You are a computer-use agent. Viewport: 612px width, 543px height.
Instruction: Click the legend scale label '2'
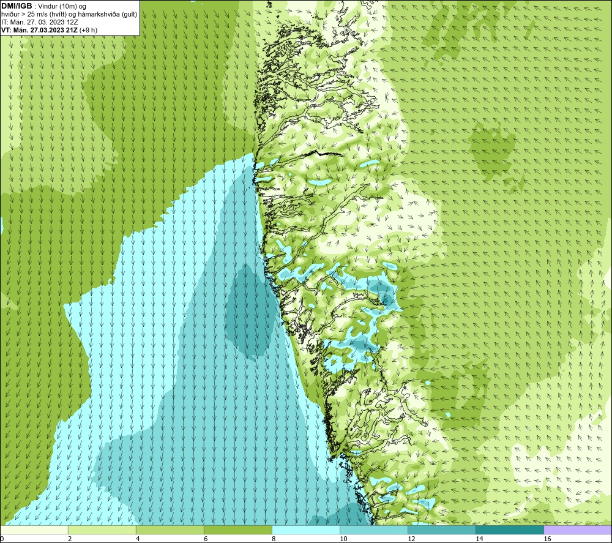point(70,539)
